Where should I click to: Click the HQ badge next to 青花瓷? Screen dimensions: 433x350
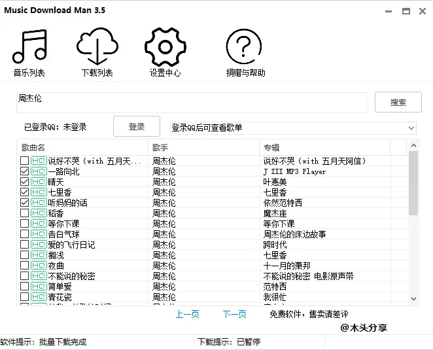(39, 297)
